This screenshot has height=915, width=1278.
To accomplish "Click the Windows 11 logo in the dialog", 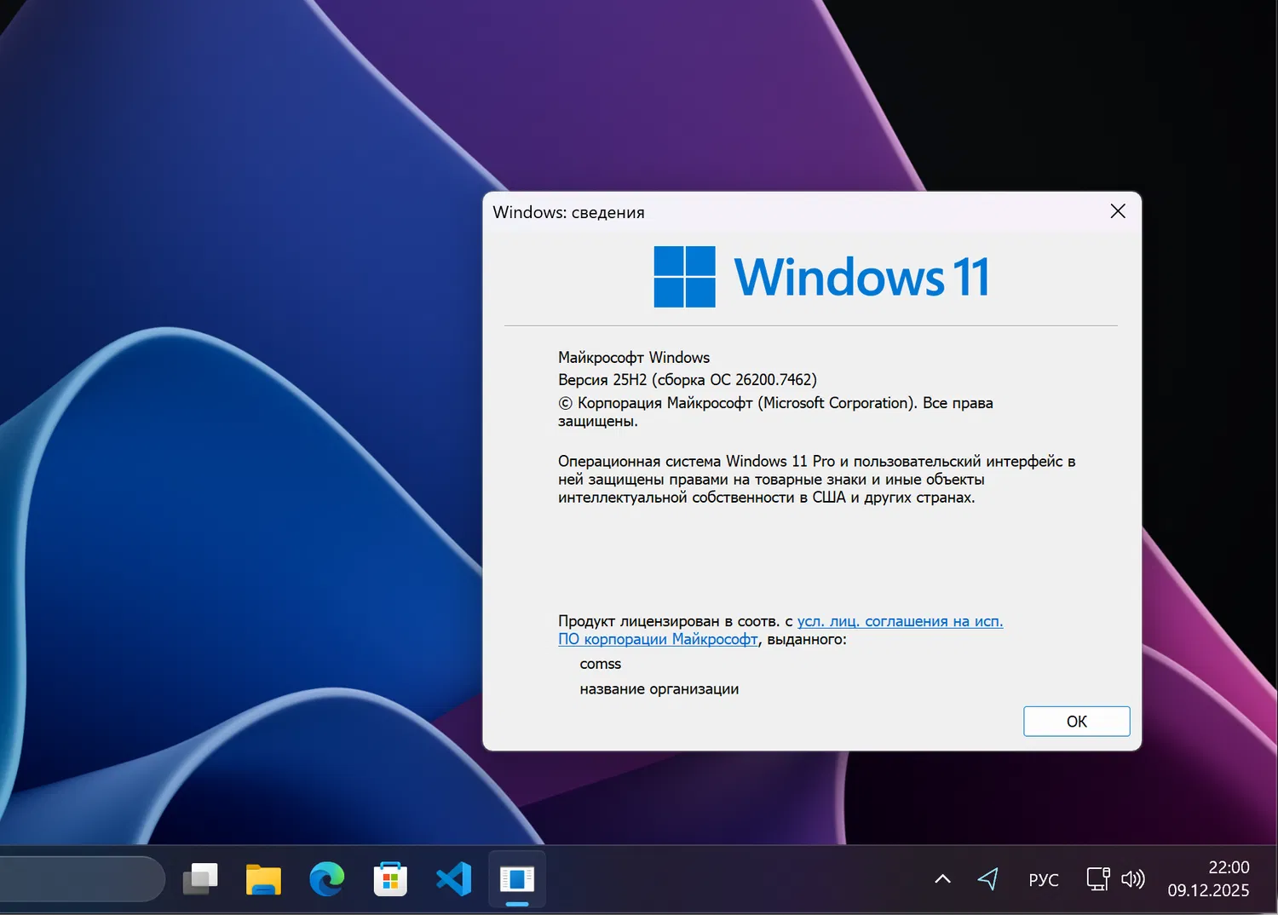I will point(683,276).
